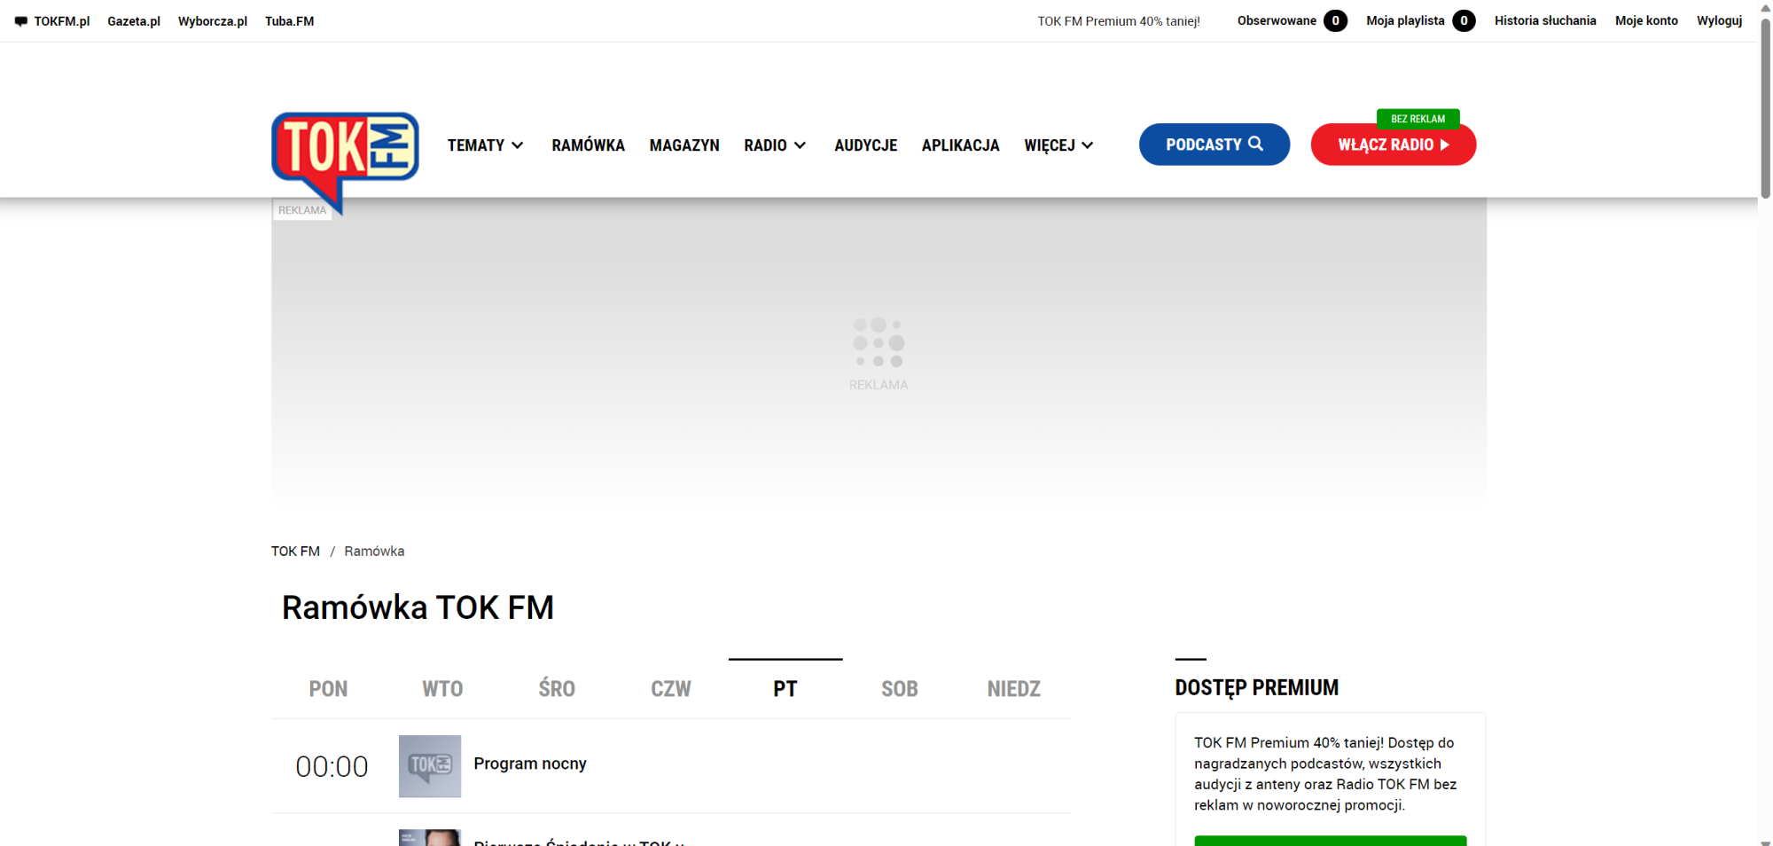
Task: Click the green Bez Reklam badge
Action: click(1418, 119)
